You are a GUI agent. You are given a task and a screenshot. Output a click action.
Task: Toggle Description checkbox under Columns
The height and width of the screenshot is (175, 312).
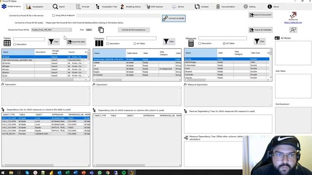point(108,43)
